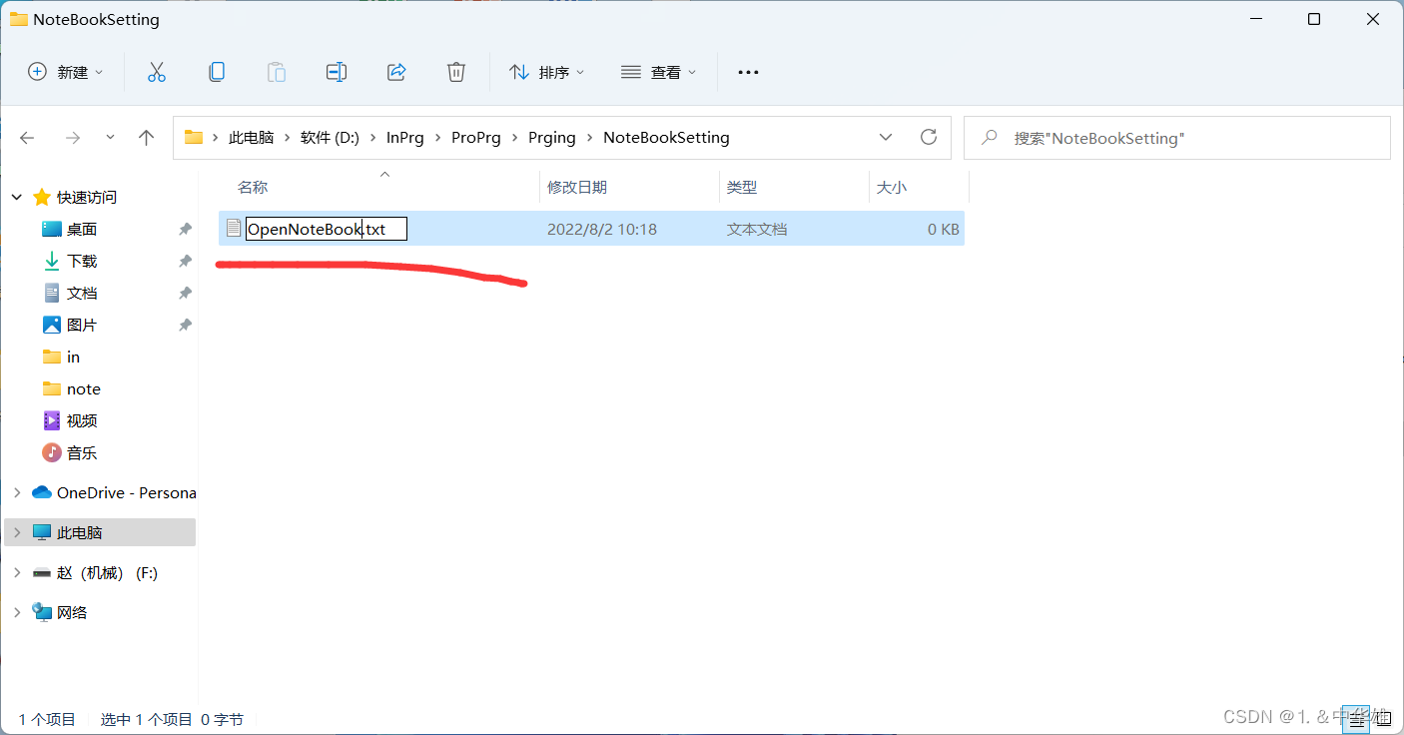Open 音乐 in quick access

point(82,452)
